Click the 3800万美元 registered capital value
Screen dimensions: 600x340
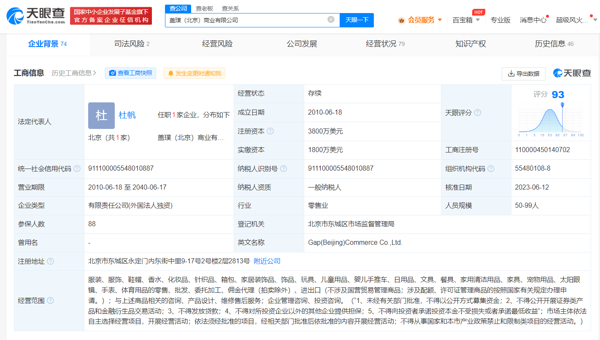(325, 131)
